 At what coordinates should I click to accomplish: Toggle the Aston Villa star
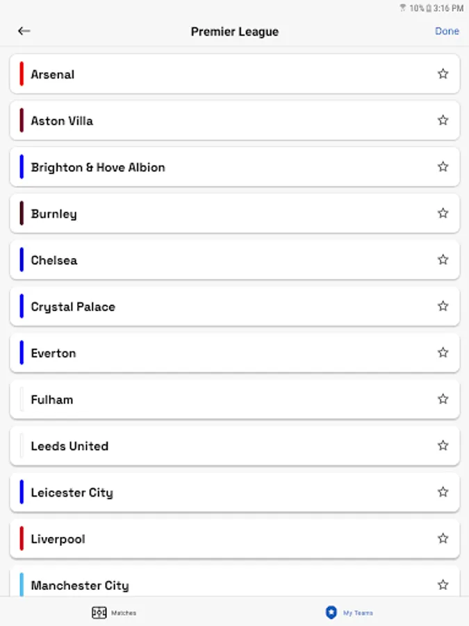click(443, 120)
